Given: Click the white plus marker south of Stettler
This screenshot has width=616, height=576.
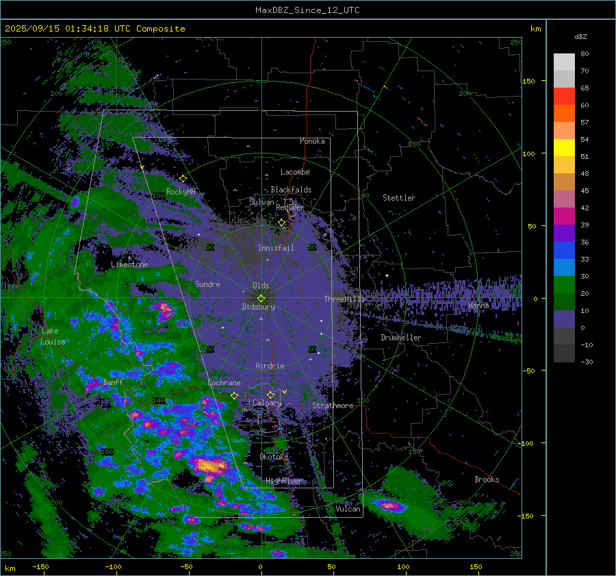Looking at the screenshot, I should click(387, 275).
